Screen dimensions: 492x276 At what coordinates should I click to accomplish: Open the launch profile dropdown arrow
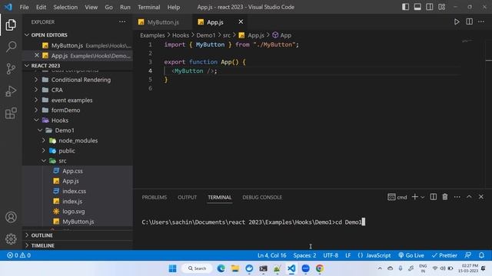click(x=423, y=197)
